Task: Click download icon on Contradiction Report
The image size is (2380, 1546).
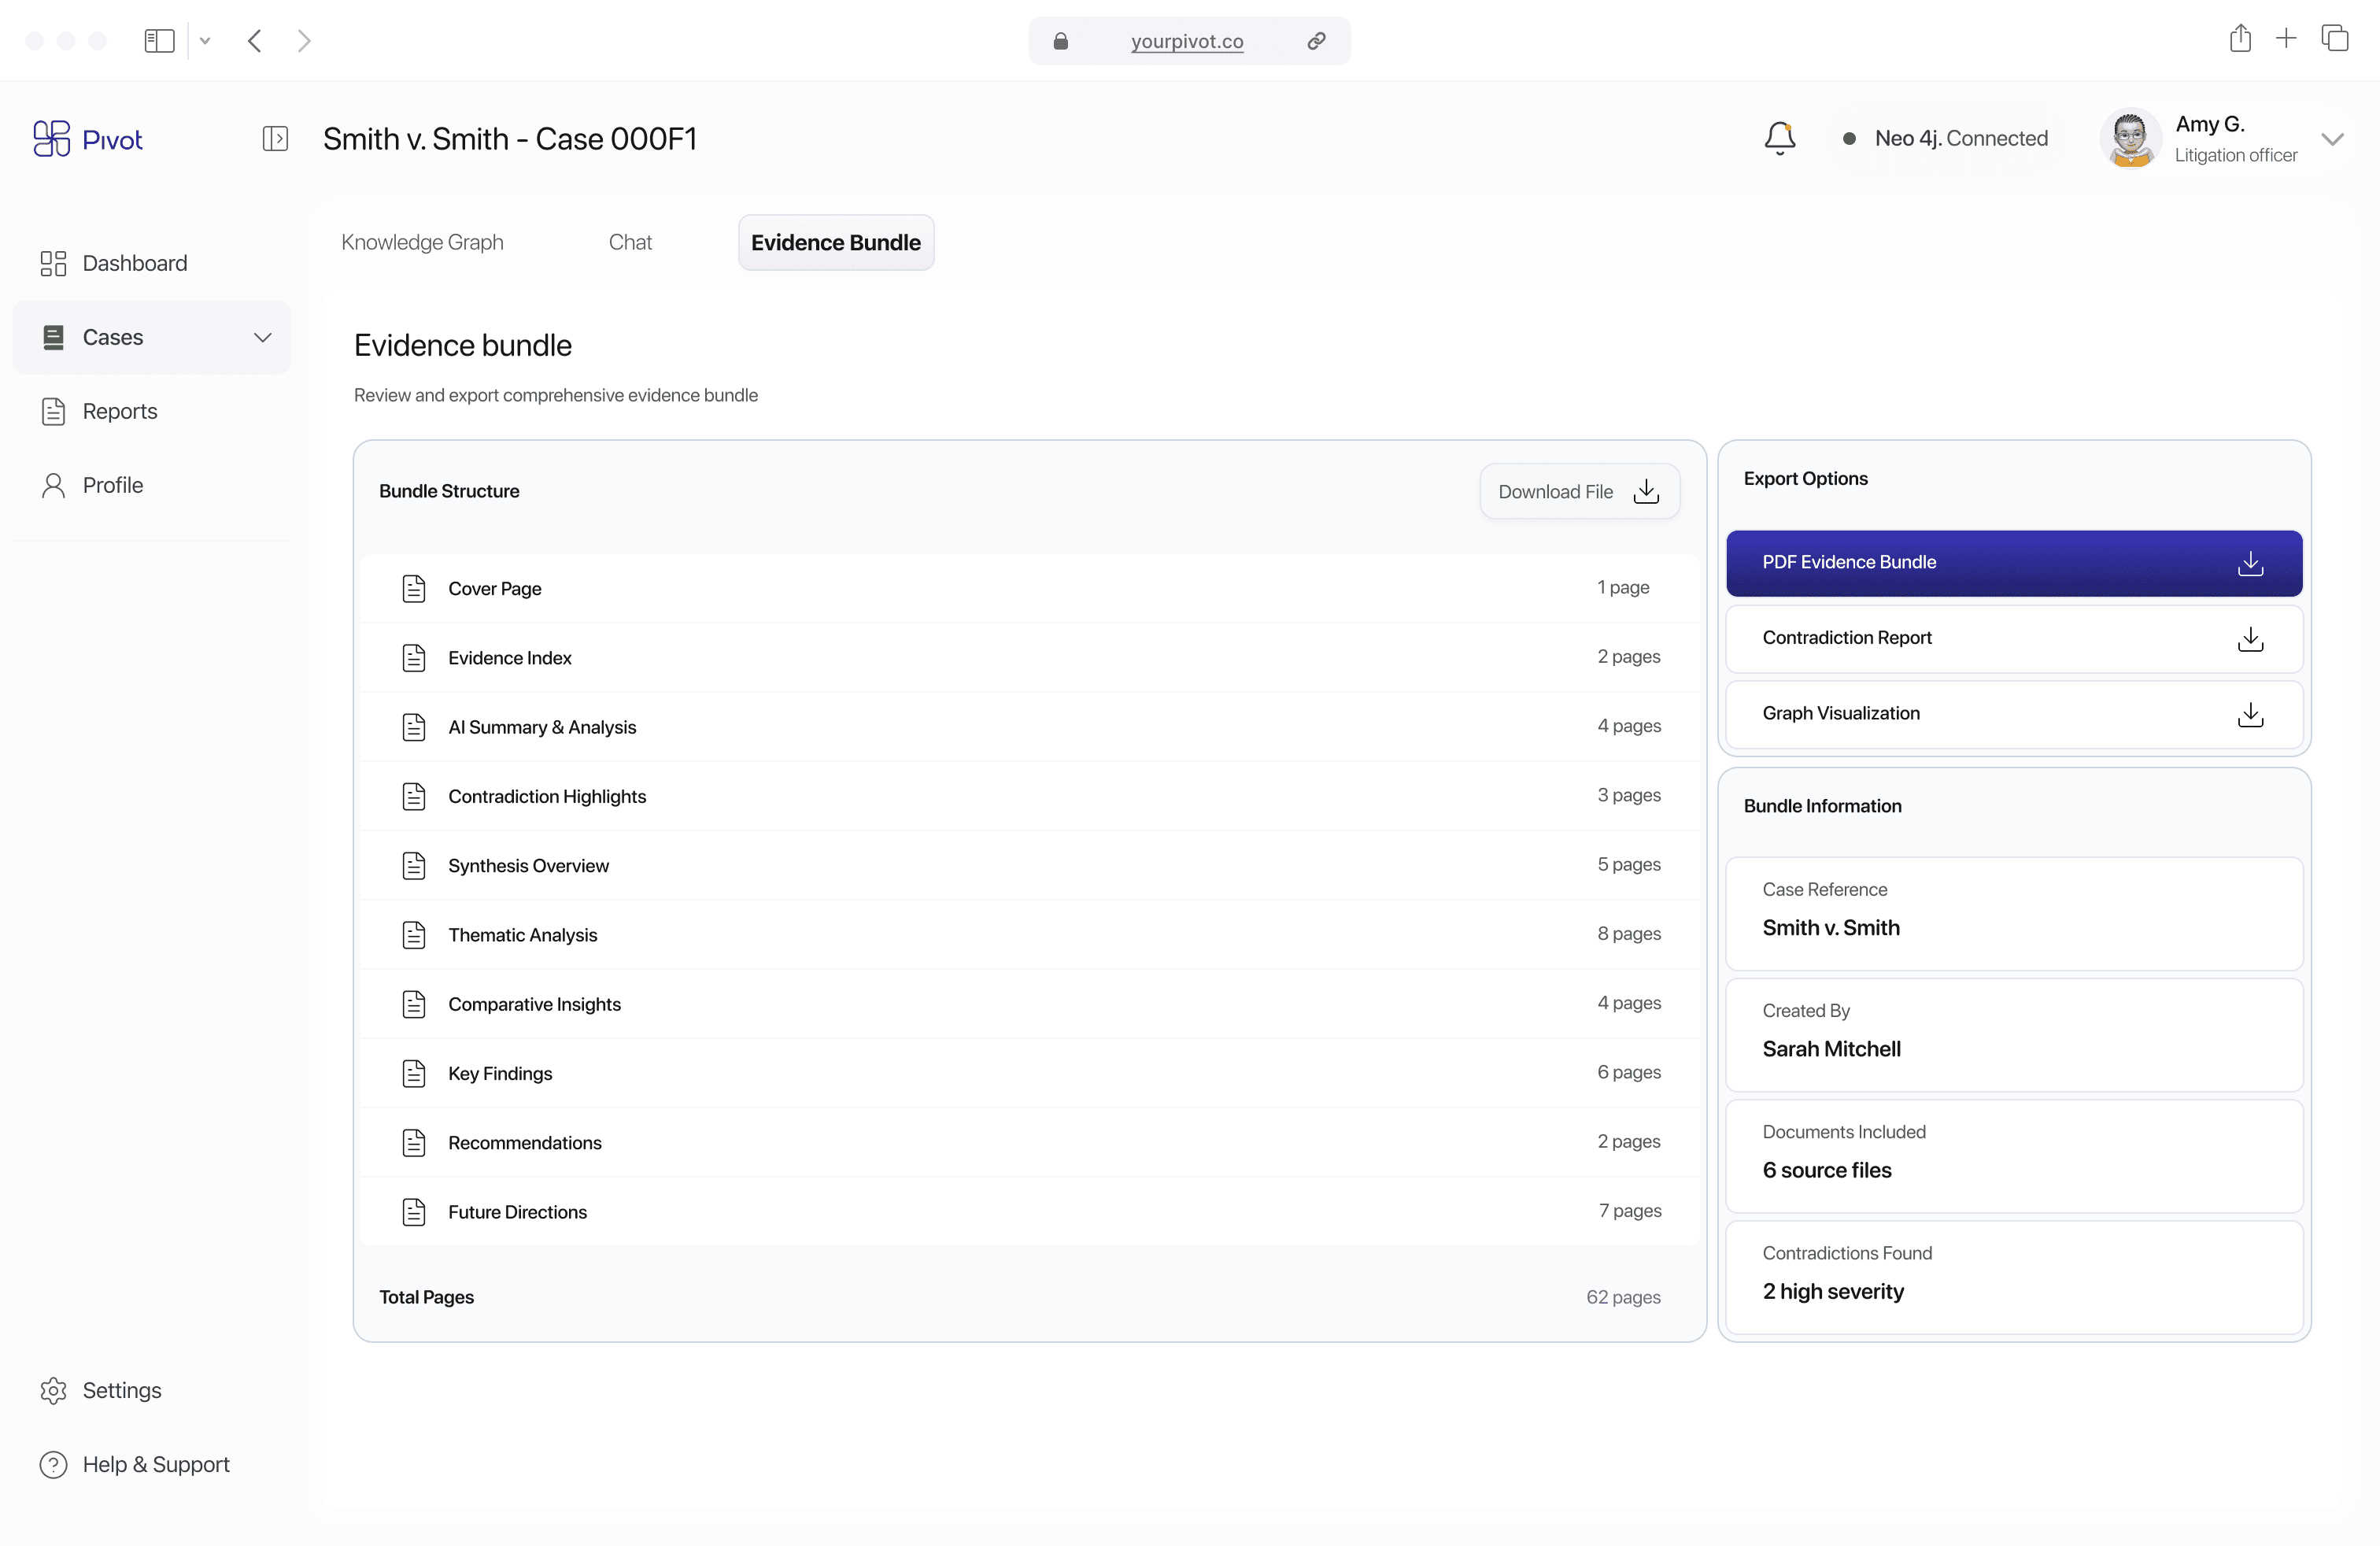Action: coord(2250,638)
